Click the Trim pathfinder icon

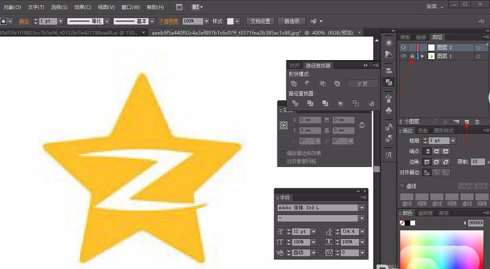pos(310,103)
